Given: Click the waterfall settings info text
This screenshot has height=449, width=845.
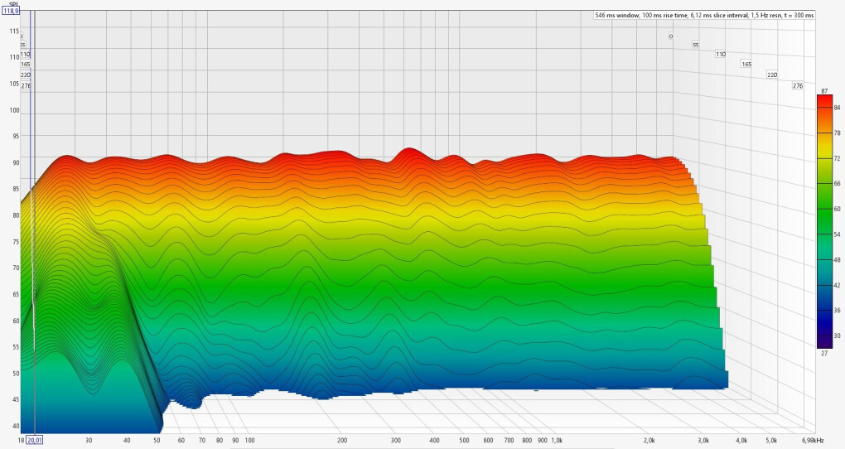Looking at the screenshot, I should [704, 15].
